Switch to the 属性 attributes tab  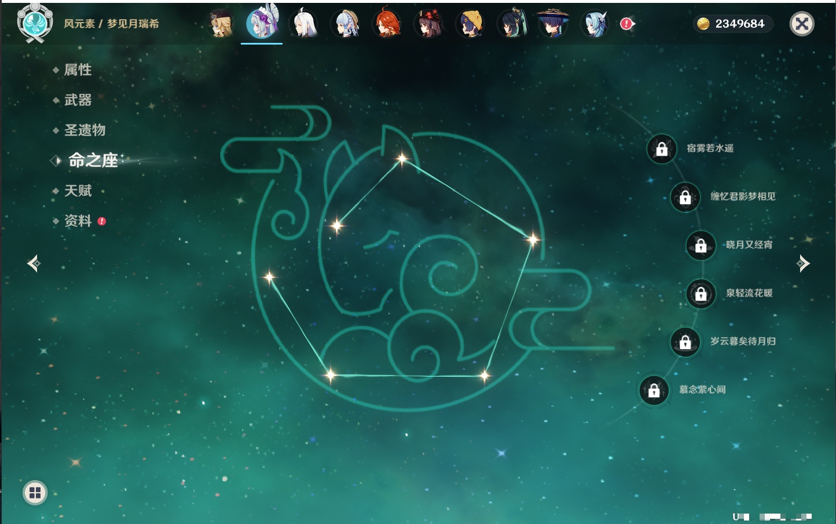[x=78, y=70]
